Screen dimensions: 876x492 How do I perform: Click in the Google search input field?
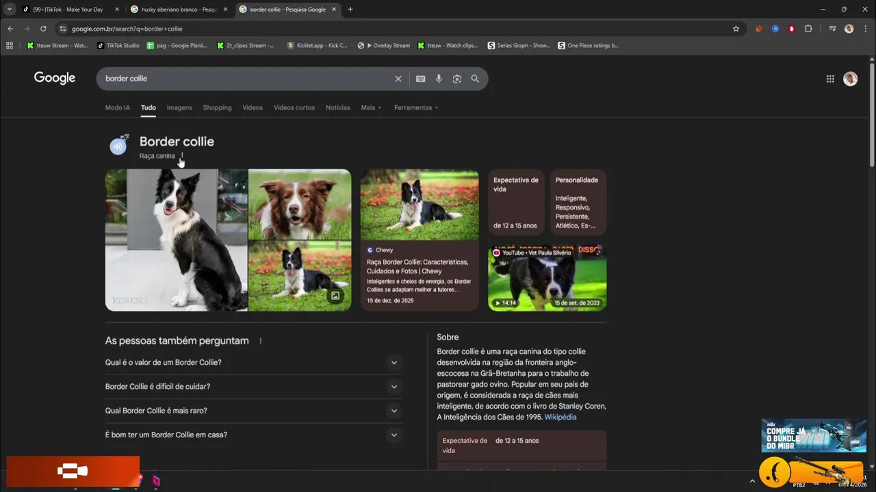coord(246,79)
